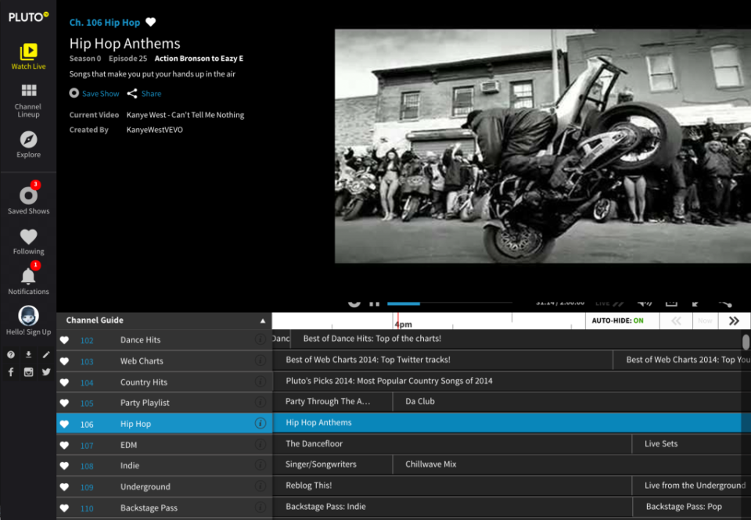This screenshot has width=751, height=520.
Task: Open the Channel Lineup grid
Action: (x=28, y=101)
